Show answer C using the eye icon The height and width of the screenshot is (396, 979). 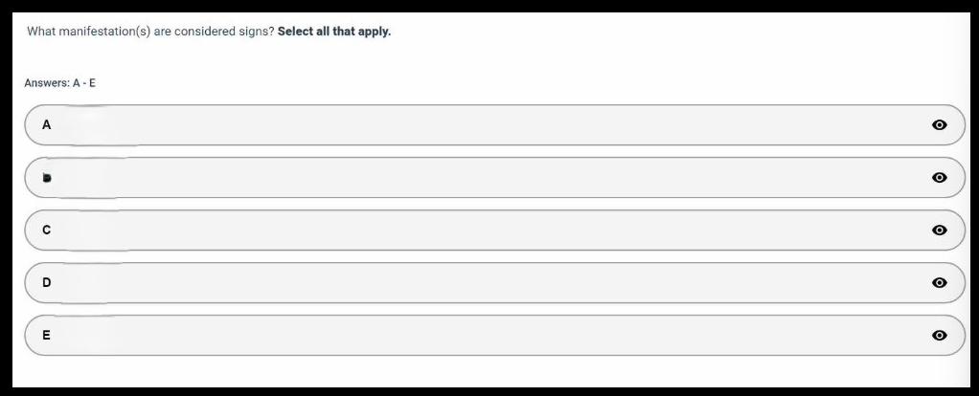point(939,231)
